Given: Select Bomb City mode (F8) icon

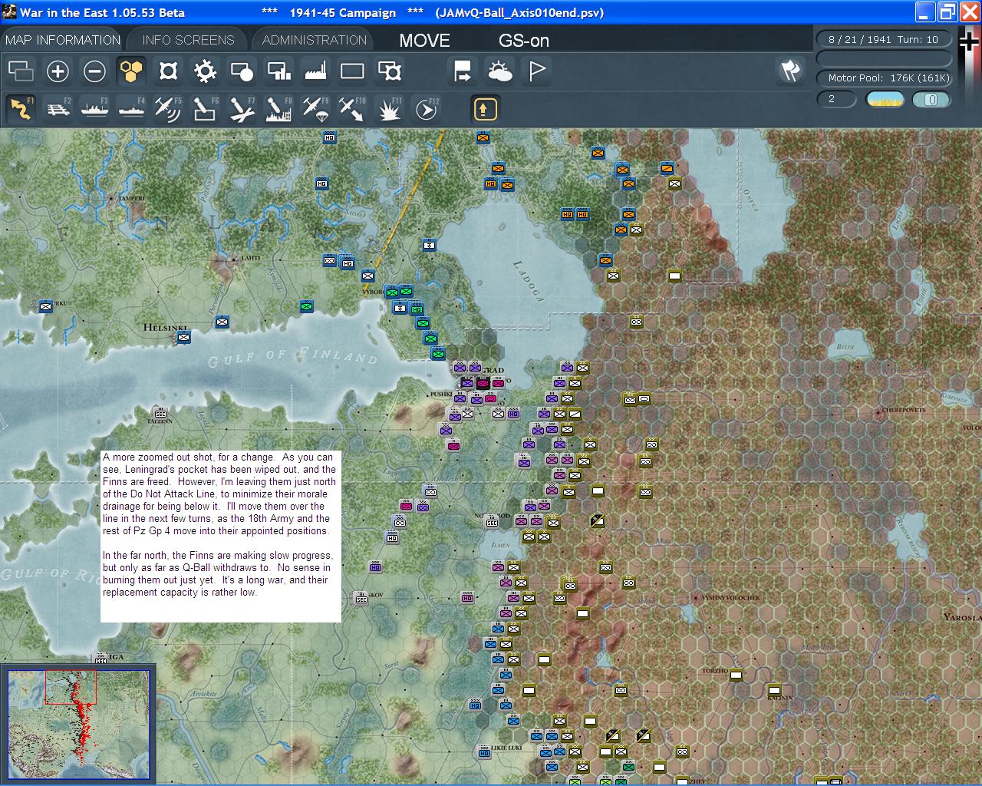Looking at the screenshot, I should click(278, 109).
